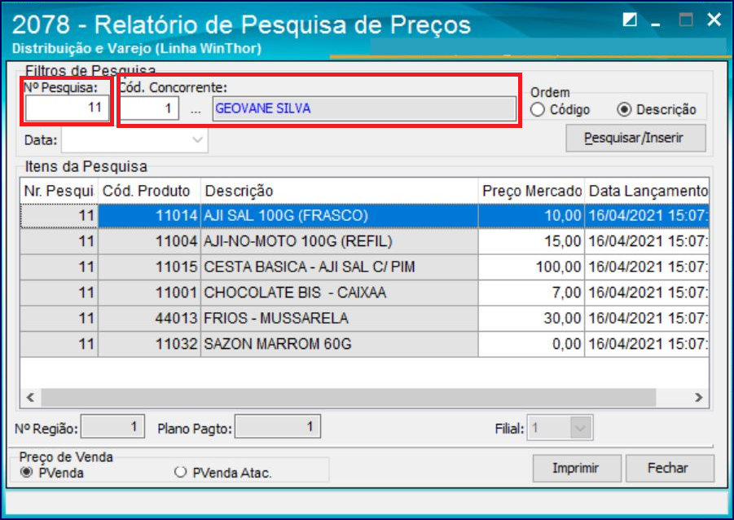Click the Preço Mercado column header
734x520 pixels.
pyautogui.click(x=531, y=191)
